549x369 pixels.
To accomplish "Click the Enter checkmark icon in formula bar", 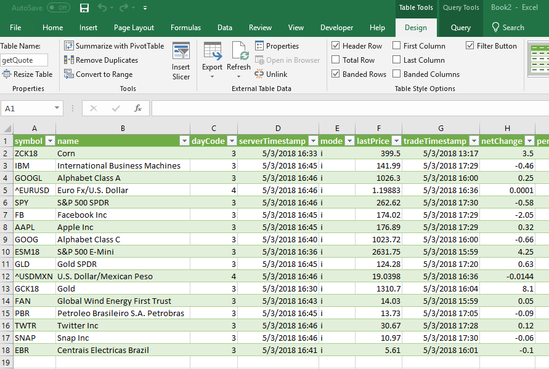I will 116,108.
